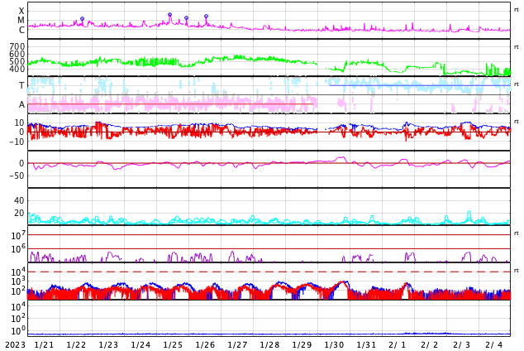Image resolution: width=524 pixels, height=351 pixels.
Task: Select the "1/27" date label
Action: 237,345
